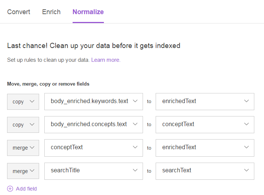This screenshot has height=195, width=264.
Task: Expand the fourth row merge operation dropdown
Action: [x=23, y=171]
